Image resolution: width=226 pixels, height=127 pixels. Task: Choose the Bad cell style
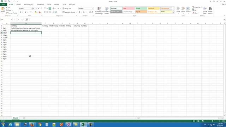(129, 8)
